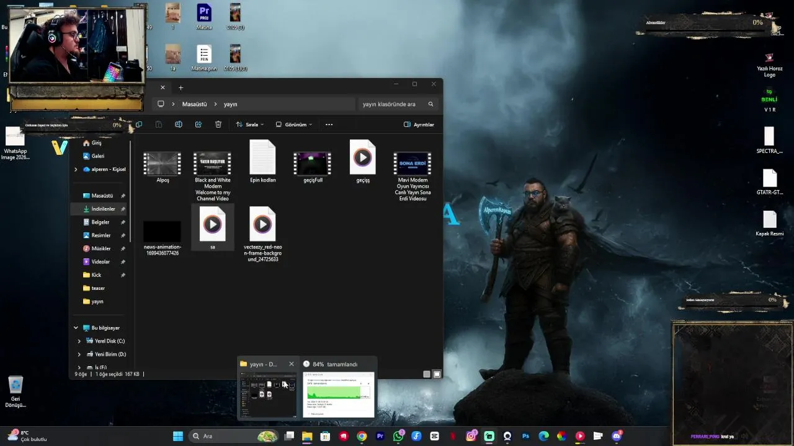Screen dimensions: 794x446
Task: Open Giriş in the navigation pane
Action: pyautogui.click(x=96, y=142)
